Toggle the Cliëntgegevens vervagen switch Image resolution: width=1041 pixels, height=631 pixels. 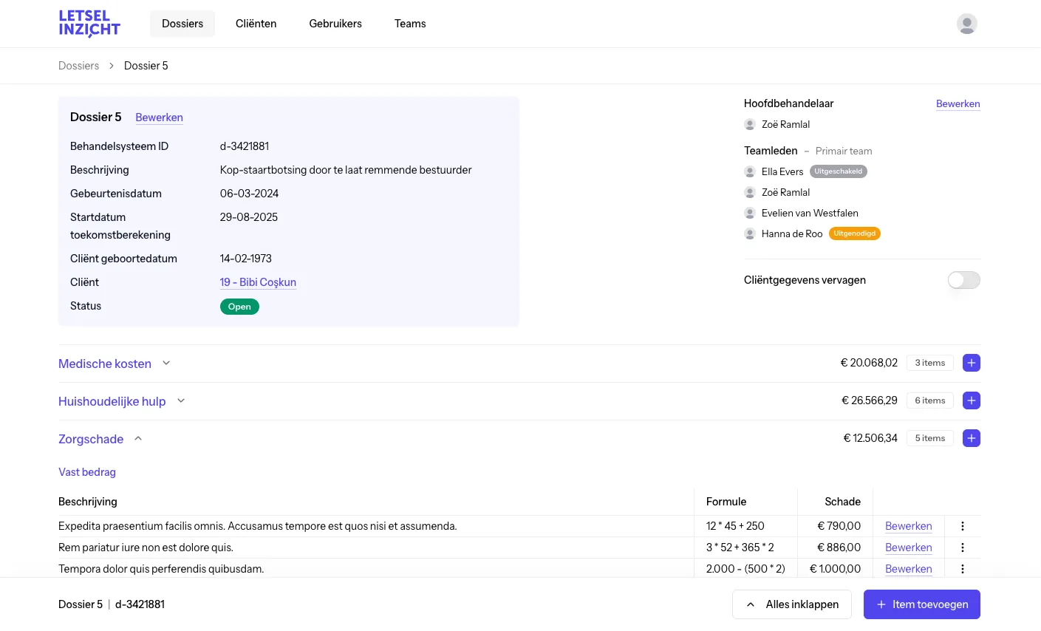click(964, 280)
